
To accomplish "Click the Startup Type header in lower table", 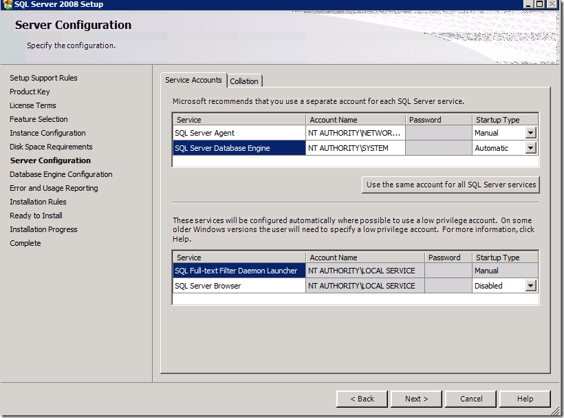I will [x=505, y=258].
